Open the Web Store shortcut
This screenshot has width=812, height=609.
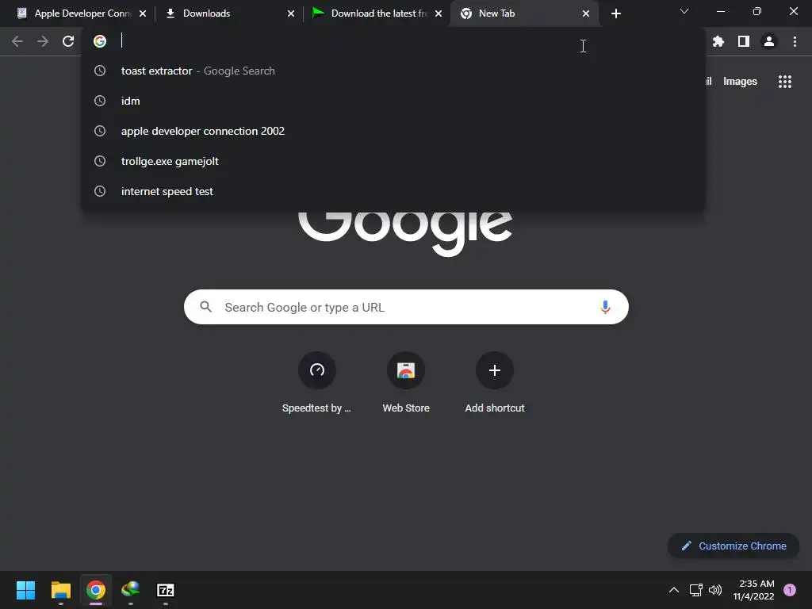pos(406,370)
